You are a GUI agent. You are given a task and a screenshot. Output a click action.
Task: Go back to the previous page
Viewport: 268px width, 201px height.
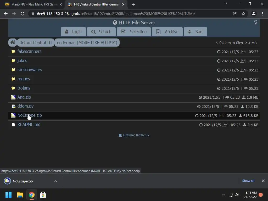pyautogui.click(x=6, y=14)
